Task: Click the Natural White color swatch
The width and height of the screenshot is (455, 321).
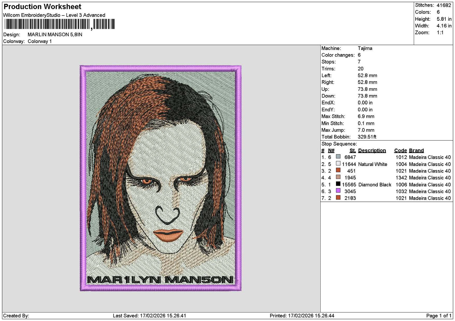Action: click(338, 163)
